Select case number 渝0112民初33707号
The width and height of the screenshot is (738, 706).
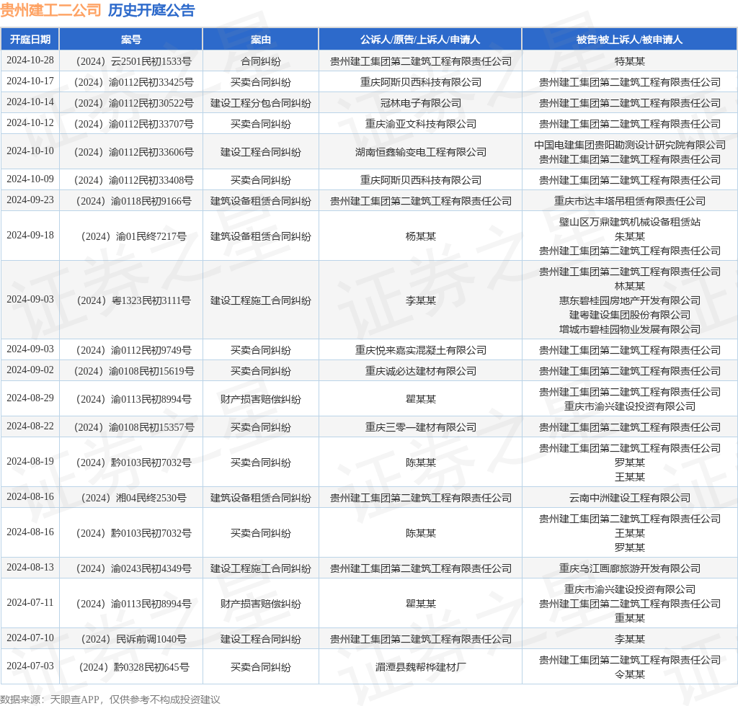(x=133, y=124)
